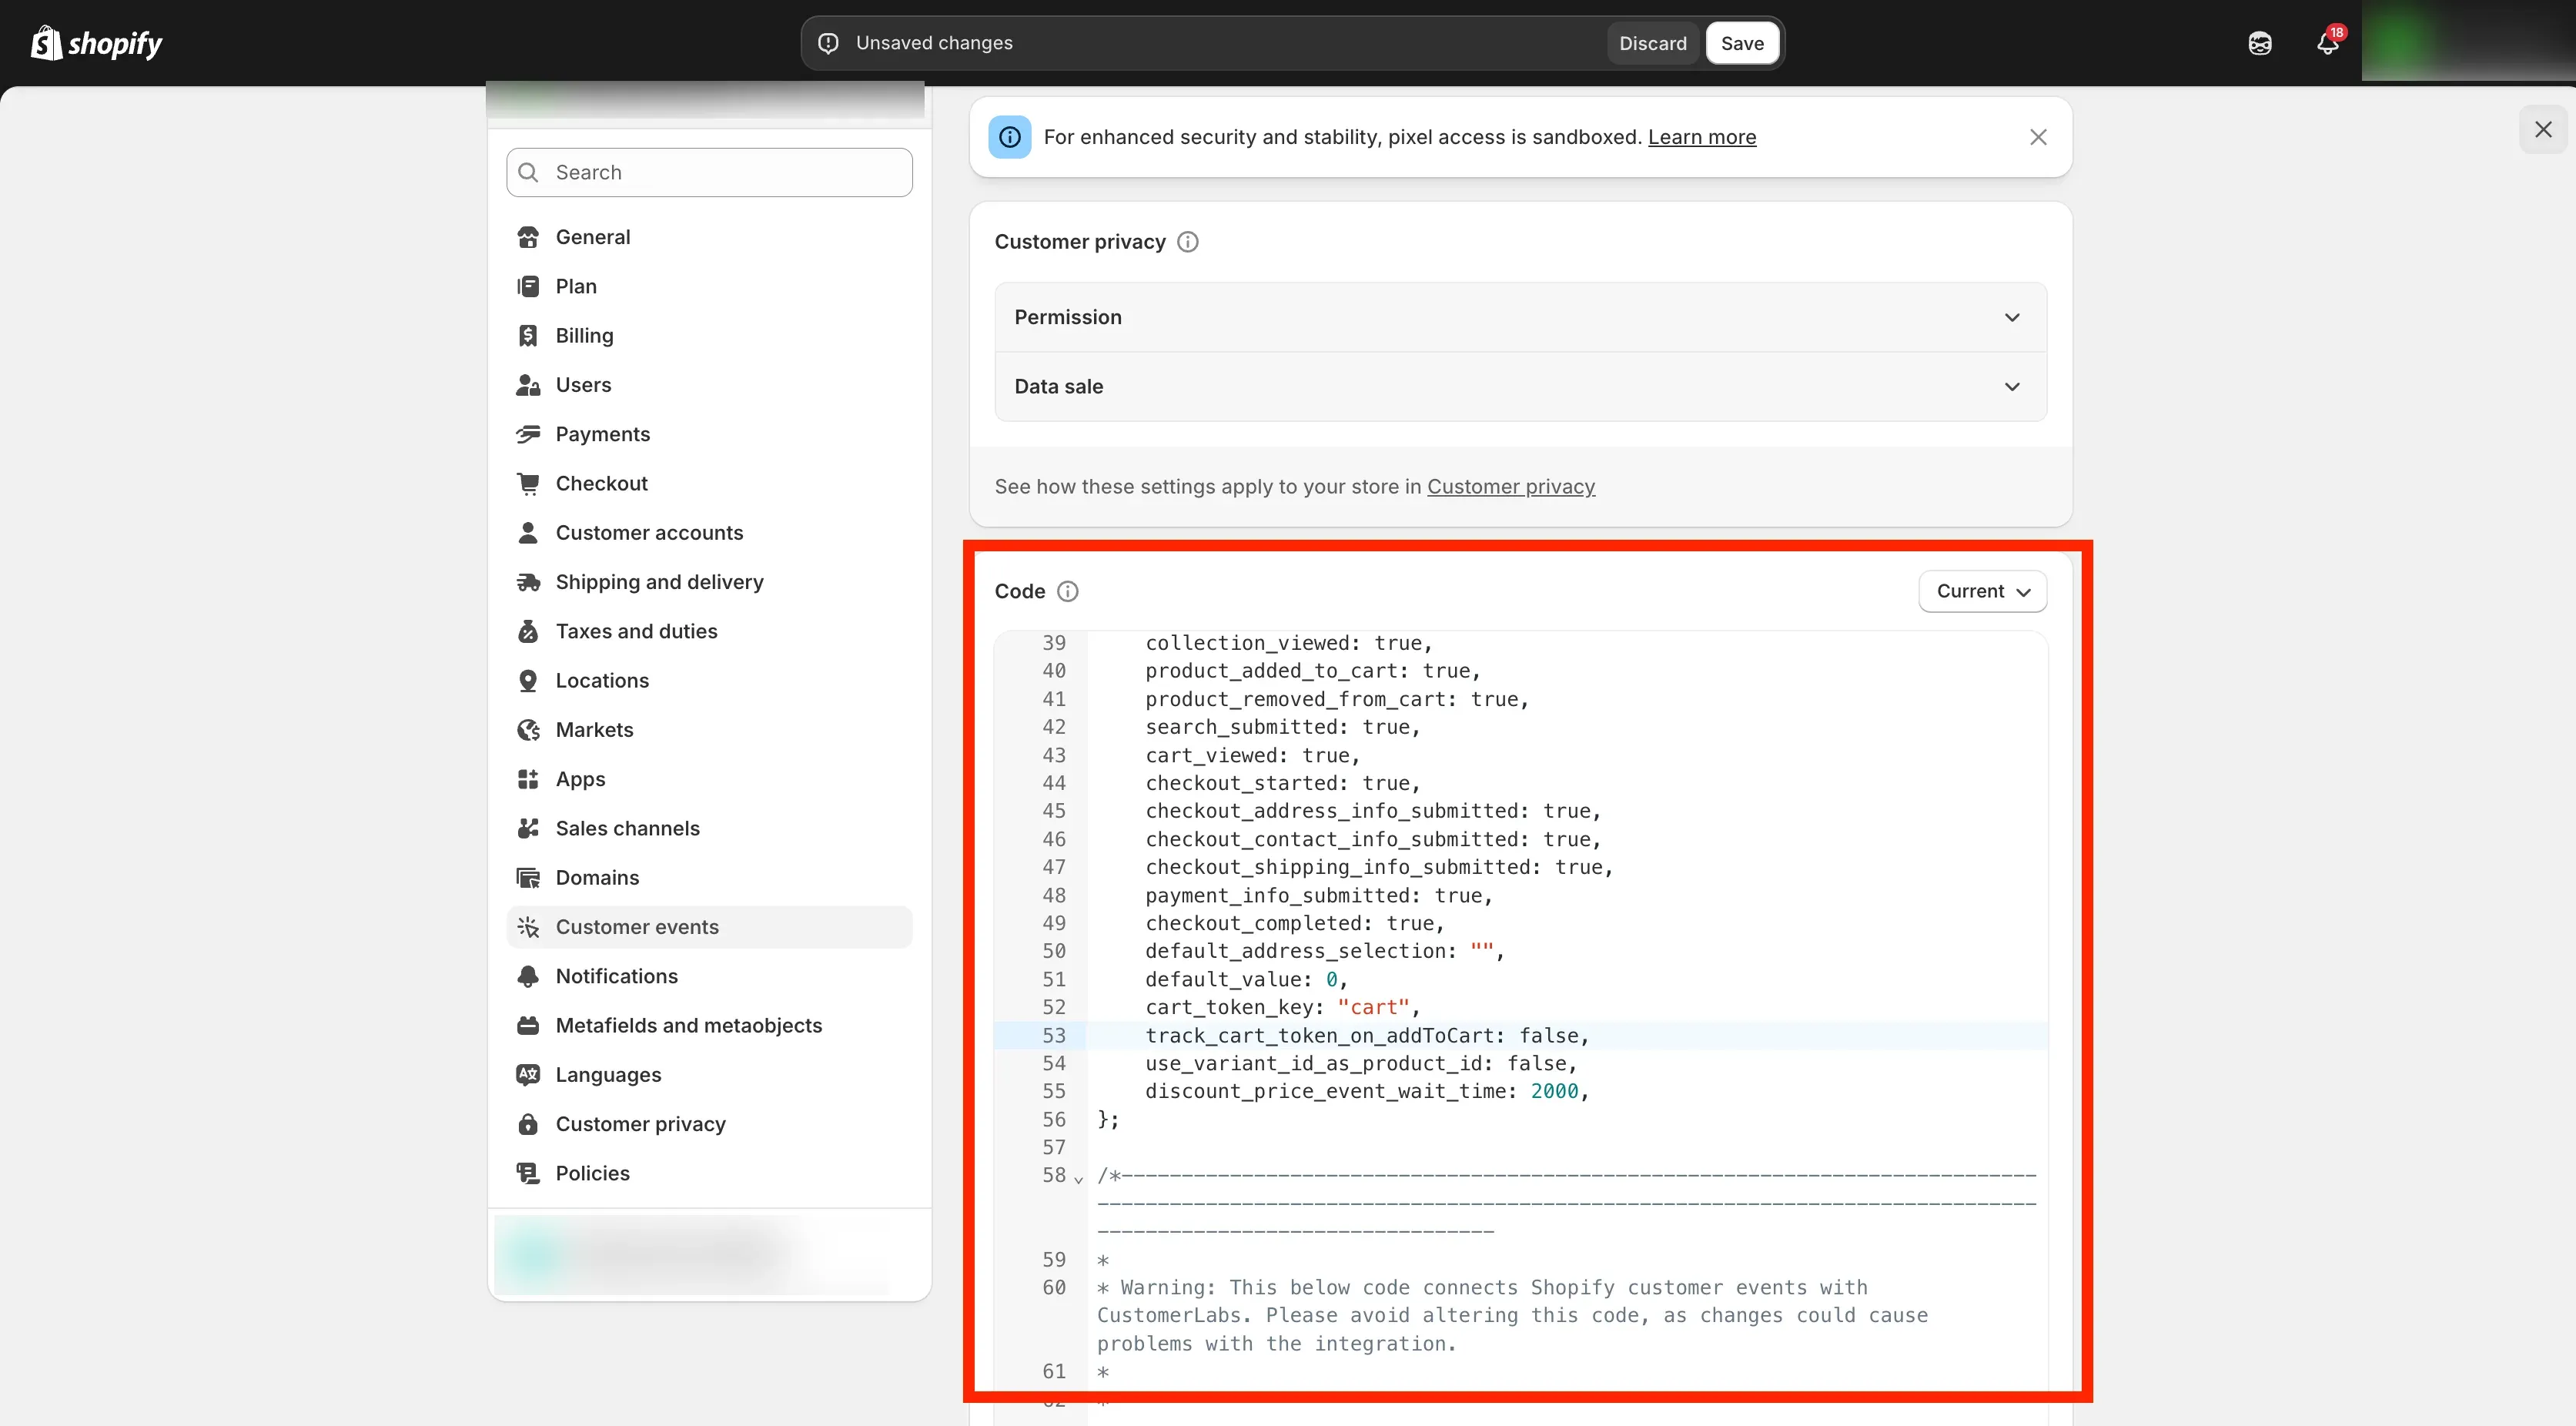The image size is (2576, 1426).
Task: Open Taxes and duties settings
Action: [709, 631]
